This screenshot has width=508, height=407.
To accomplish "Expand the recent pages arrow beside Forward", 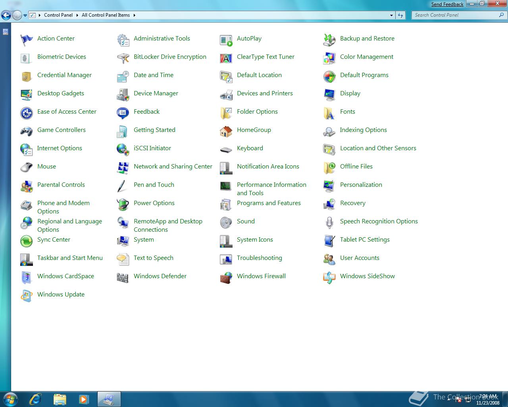I will point(25,16).
